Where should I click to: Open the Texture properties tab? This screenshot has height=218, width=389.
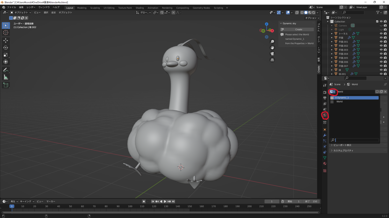pos(324,171)
